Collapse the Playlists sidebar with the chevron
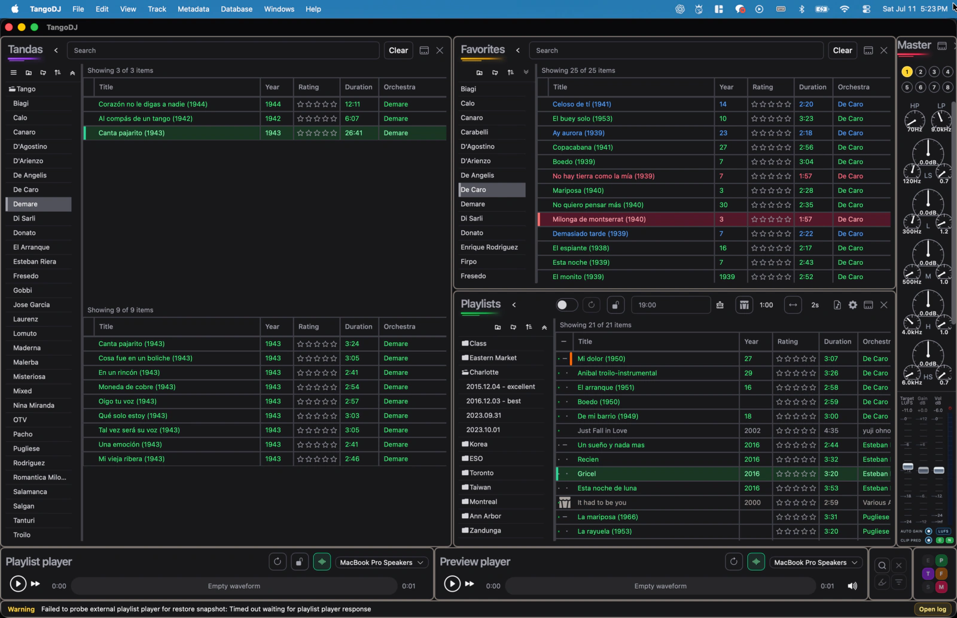 coord(514,305)
